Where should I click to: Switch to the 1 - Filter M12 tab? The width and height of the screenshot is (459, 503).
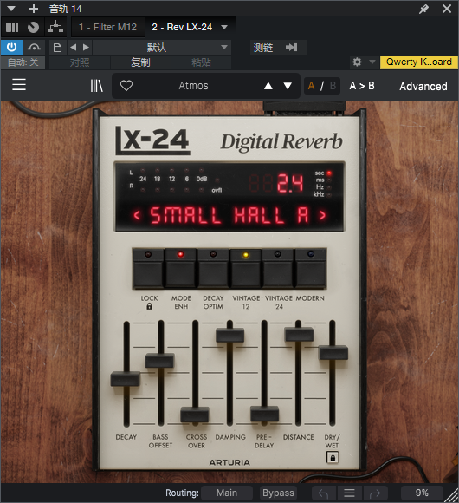click(x=108, y=27)
